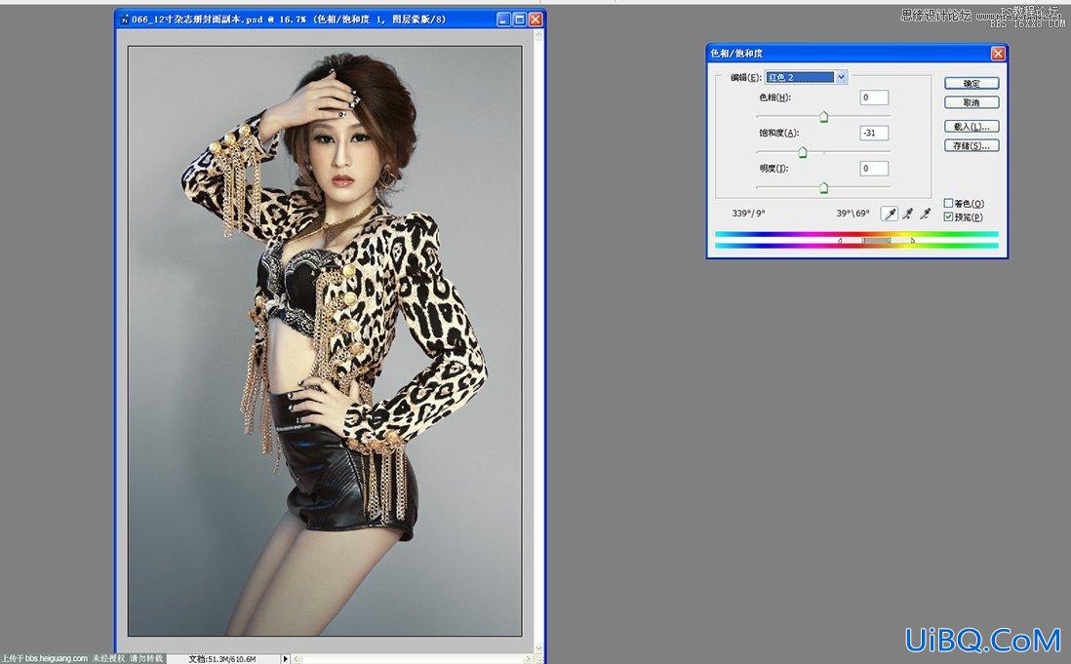1071x664 pixels.
Task: Click the gray range bar between color strips
Action: coord(876,240)
